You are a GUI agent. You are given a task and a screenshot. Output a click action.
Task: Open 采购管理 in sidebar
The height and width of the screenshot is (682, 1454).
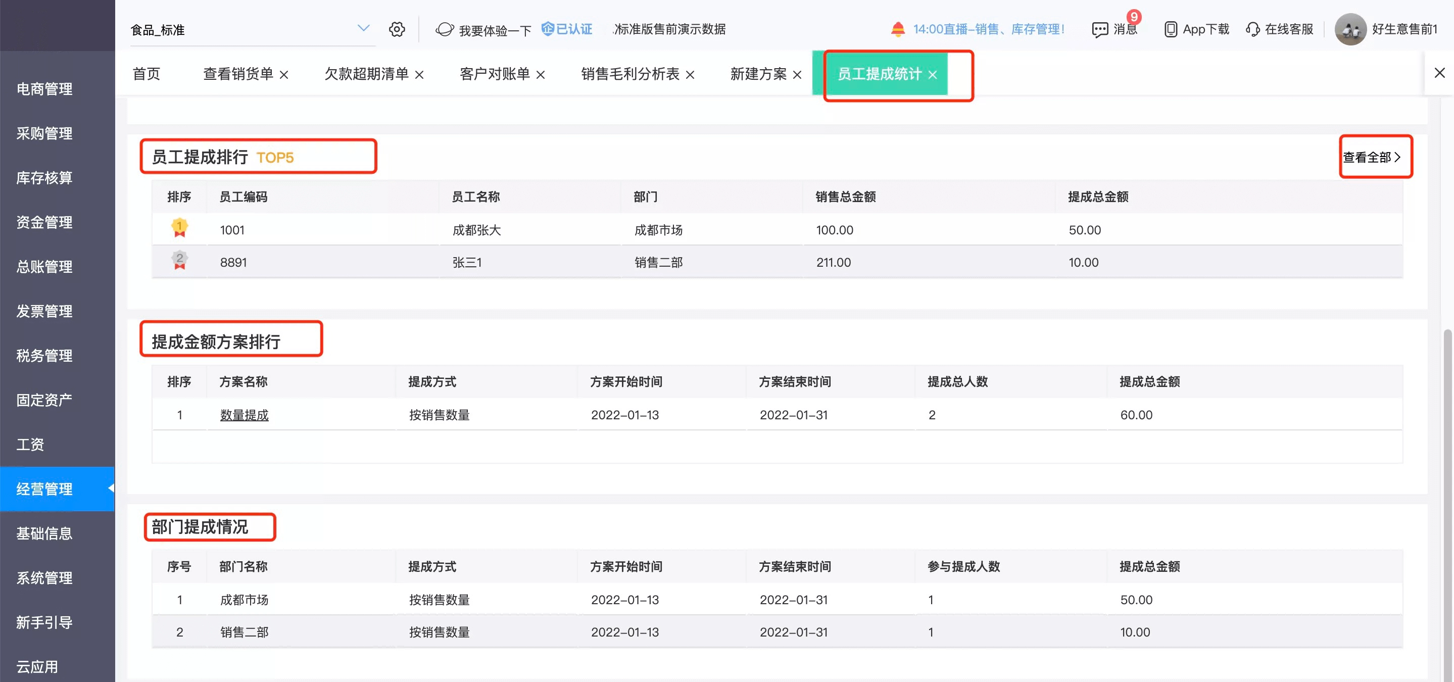(44, 134)
